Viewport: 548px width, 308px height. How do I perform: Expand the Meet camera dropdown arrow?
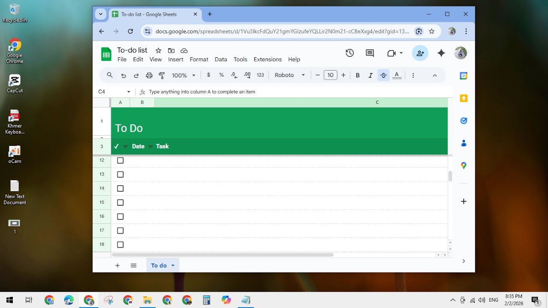coord(401,53)
